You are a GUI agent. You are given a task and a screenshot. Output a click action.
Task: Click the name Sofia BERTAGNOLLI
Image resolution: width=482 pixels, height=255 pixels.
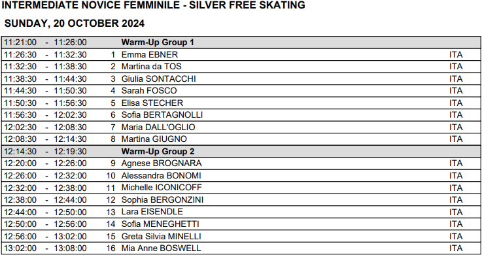[x=162, y=115]
